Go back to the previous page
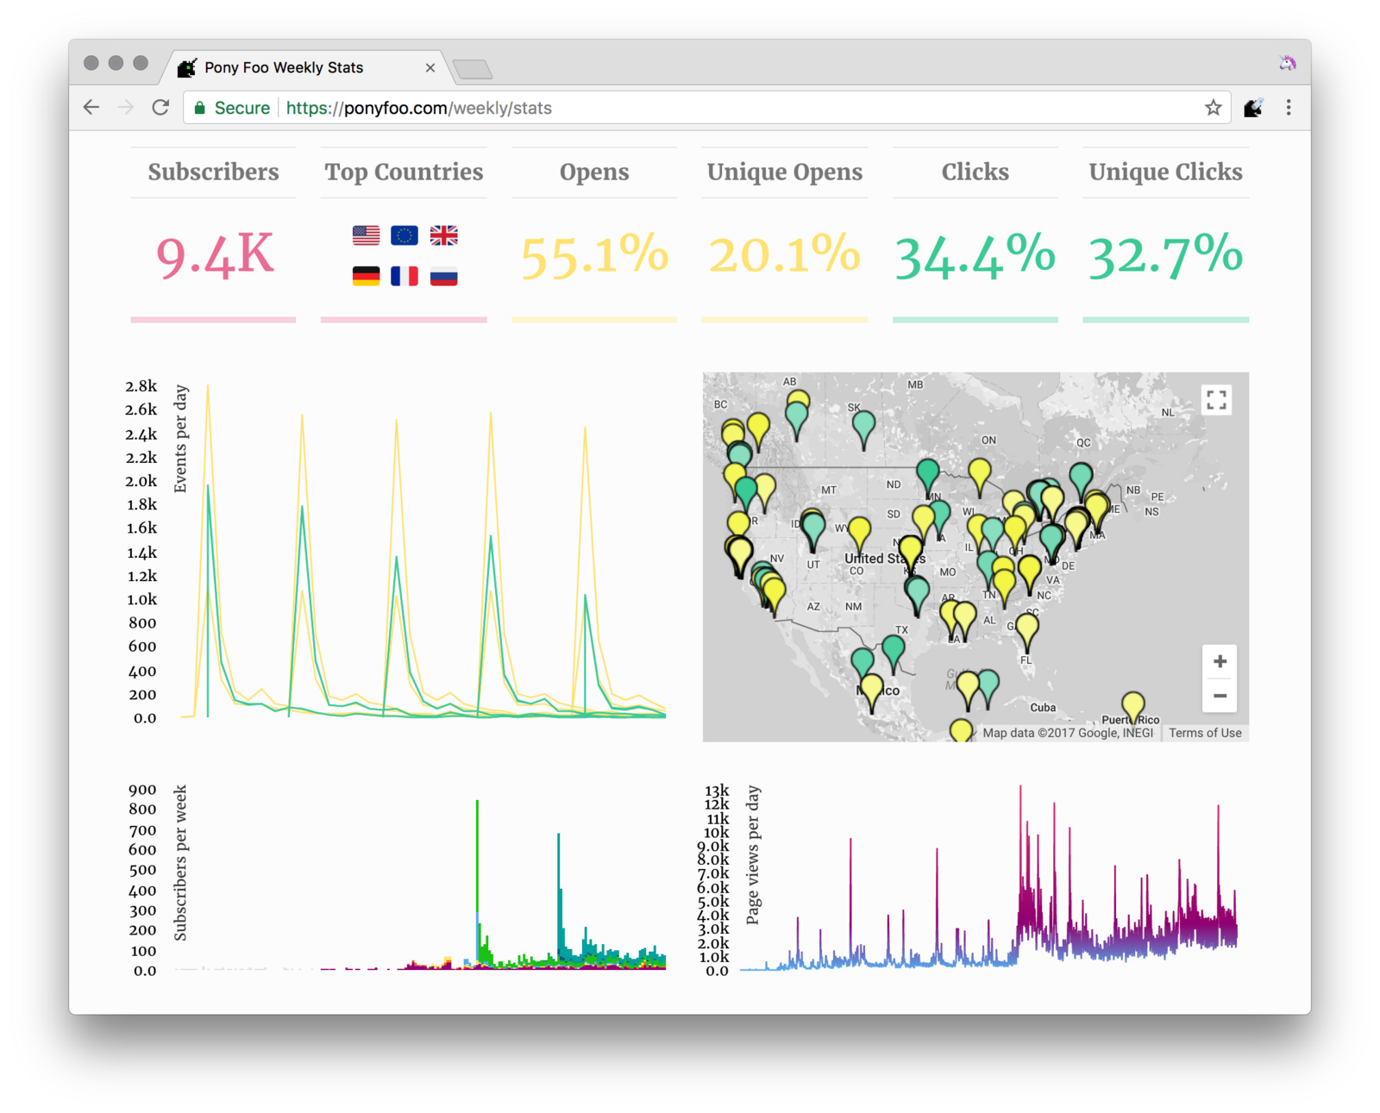This screenshot has height=1113, width=1380. 91,108
